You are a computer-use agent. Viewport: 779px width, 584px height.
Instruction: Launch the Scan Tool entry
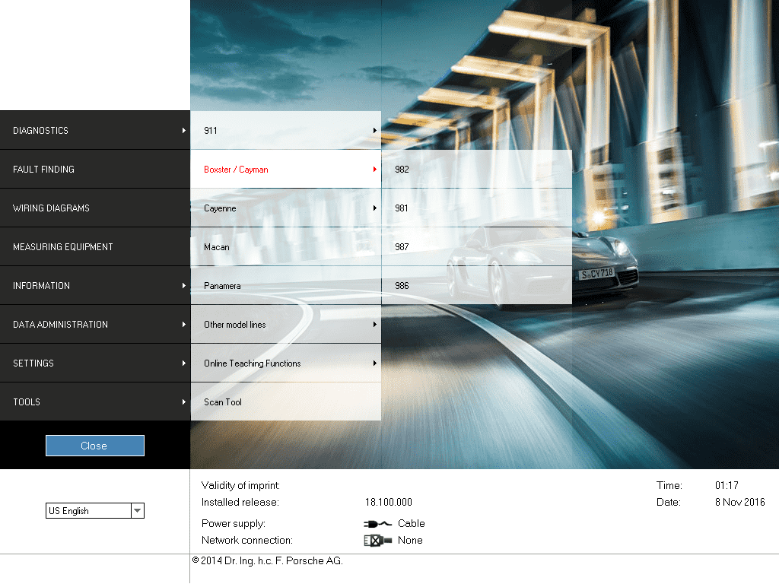(x=285, y=402)
